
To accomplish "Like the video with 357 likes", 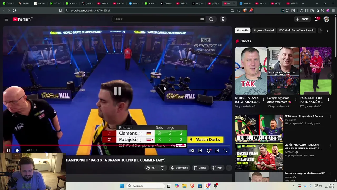I will 151,168.
